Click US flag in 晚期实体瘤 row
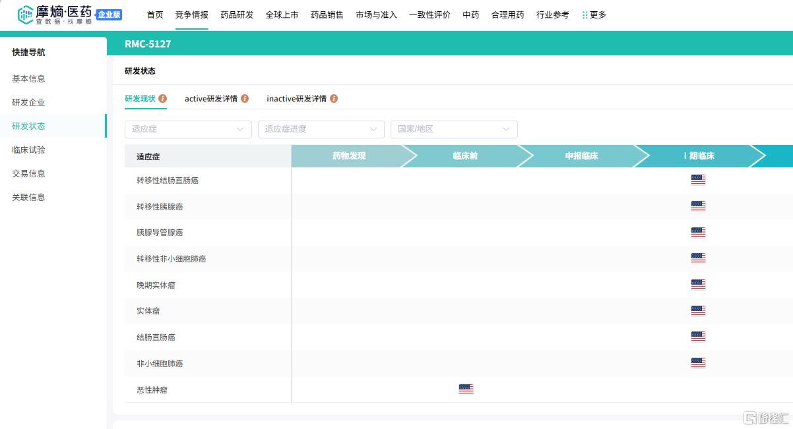Screen dimensions: 793x429 pyautogui.click(x=698, y=285)
